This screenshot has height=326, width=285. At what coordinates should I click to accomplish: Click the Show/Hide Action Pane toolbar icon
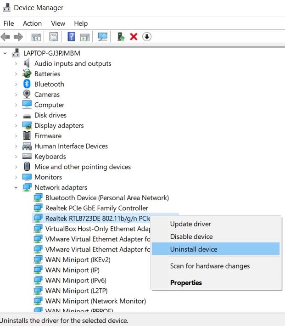click(85, 37)
